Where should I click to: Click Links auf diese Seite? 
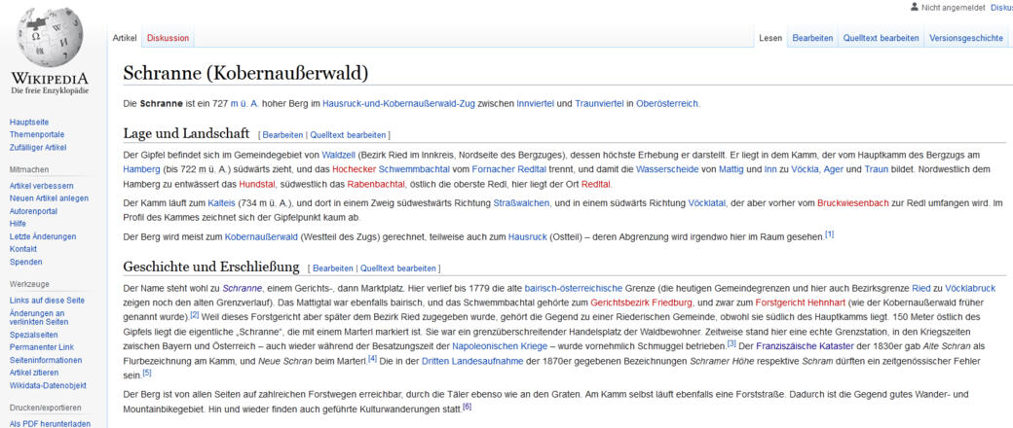(47, 301)
